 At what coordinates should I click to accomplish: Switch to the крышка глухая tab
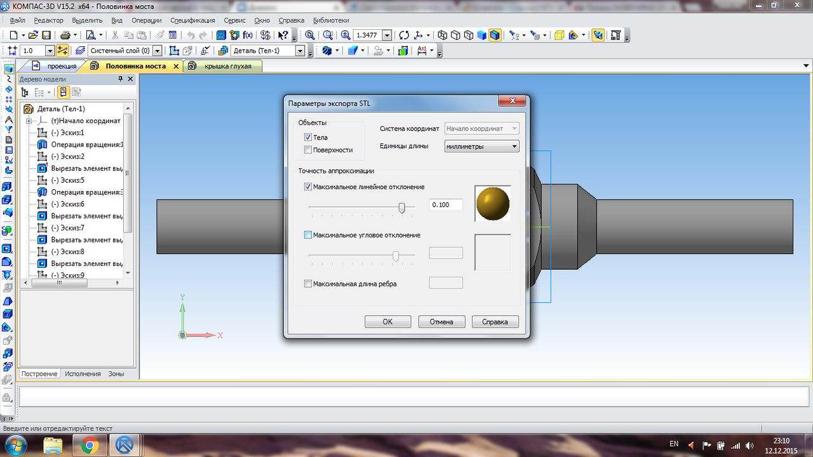coord(227,66)
